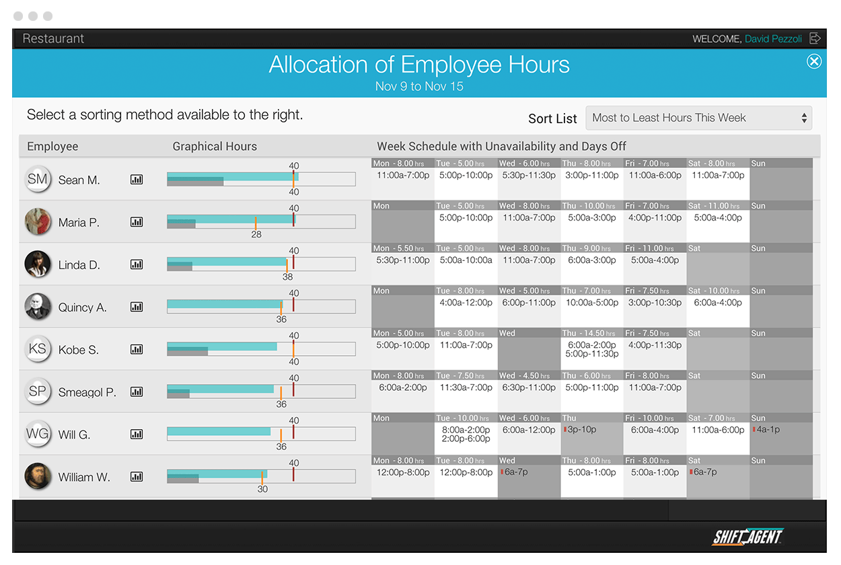Click the Shift Agent logo

747,536
